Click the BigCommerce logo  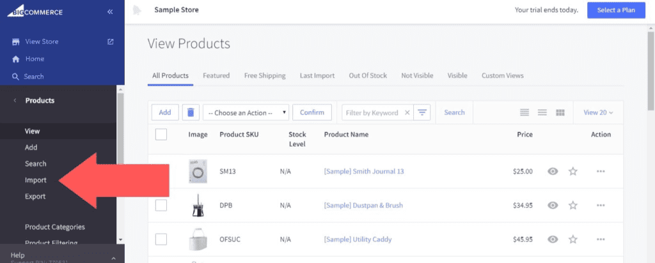pos(35,12)
